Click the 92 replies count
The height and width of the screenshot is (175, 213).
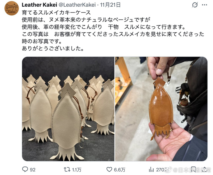[33, 170]
